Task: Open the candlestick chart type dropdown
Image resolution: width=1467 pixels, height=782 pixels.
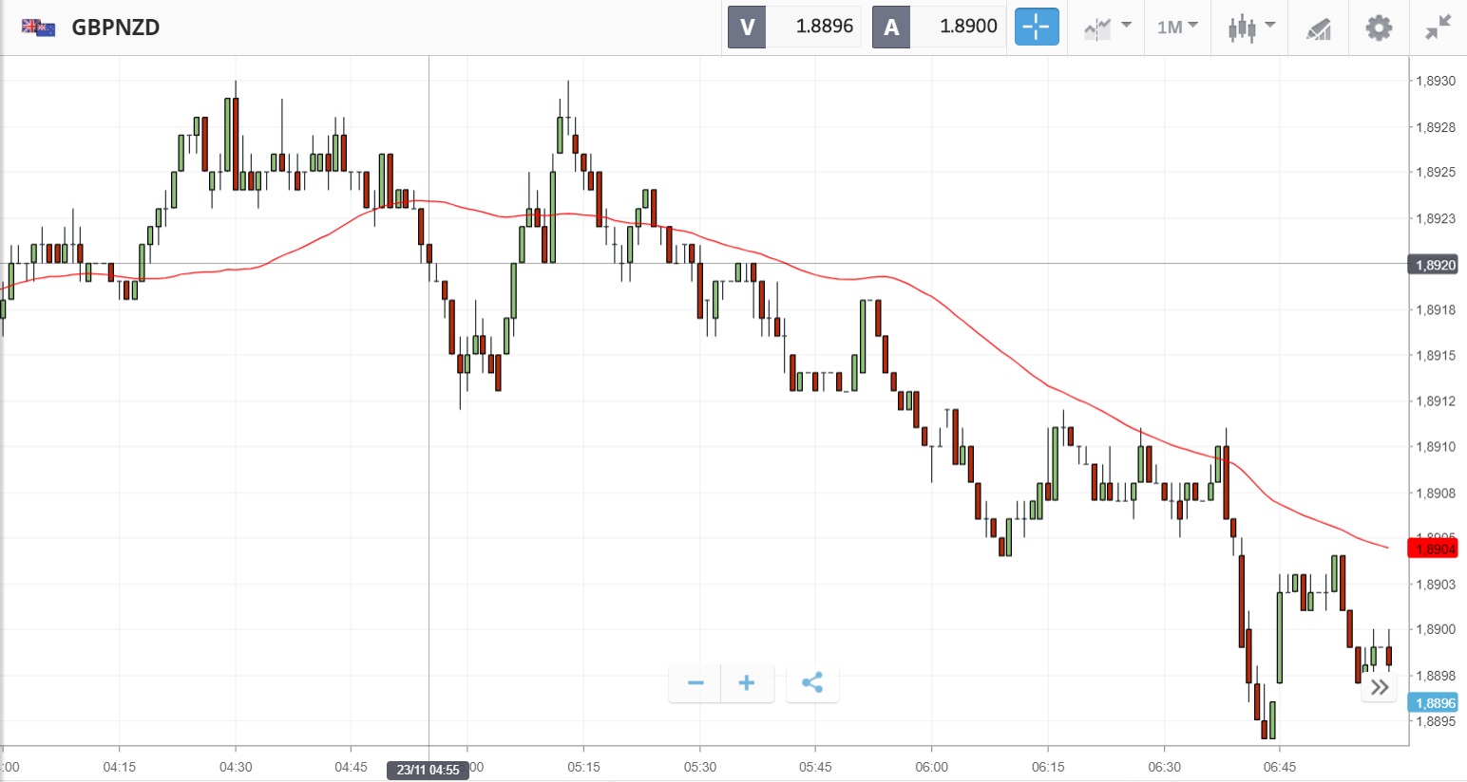Action: click(1250, 27)
